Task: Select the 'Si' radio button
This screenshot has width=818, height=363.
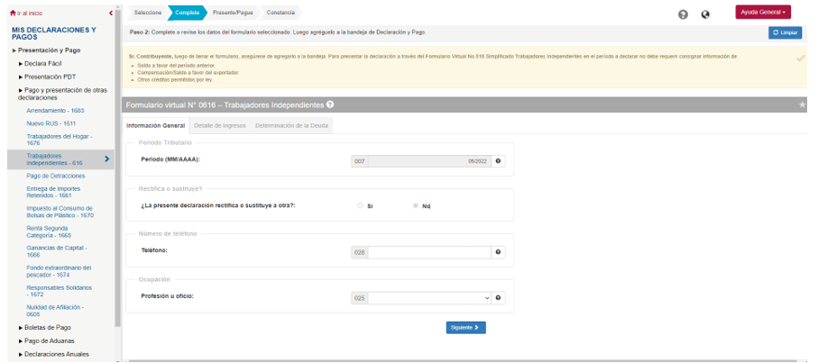Action: 361,205
